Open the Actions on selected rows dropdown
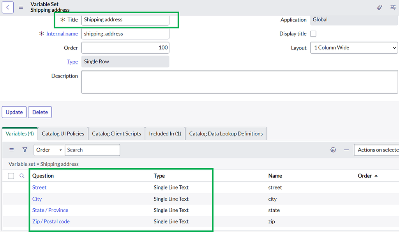The height and width of the screenshot is (232, 399). (x=376, y=150)
